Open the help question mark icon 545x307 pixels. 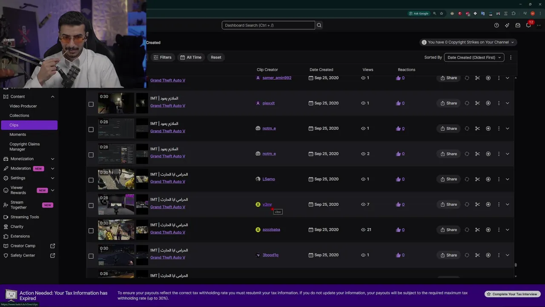pos(496,25)
